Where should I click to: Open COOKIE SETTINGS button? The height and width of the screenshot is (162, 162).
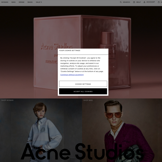point(83,84)
